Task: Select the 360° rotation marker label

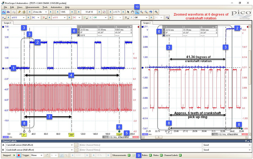Action: point(71,135)
